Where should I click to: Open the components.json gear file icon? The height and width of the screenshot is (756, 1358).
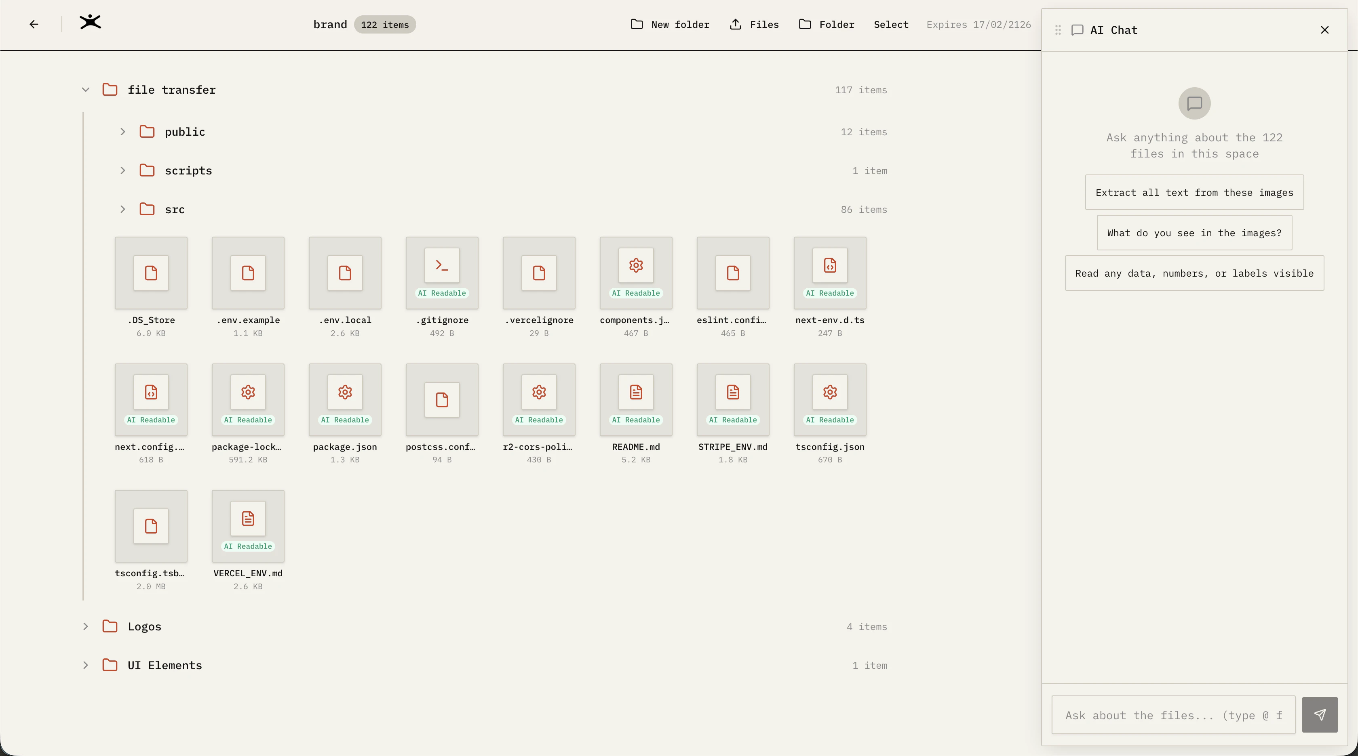(x=636, y=265)
